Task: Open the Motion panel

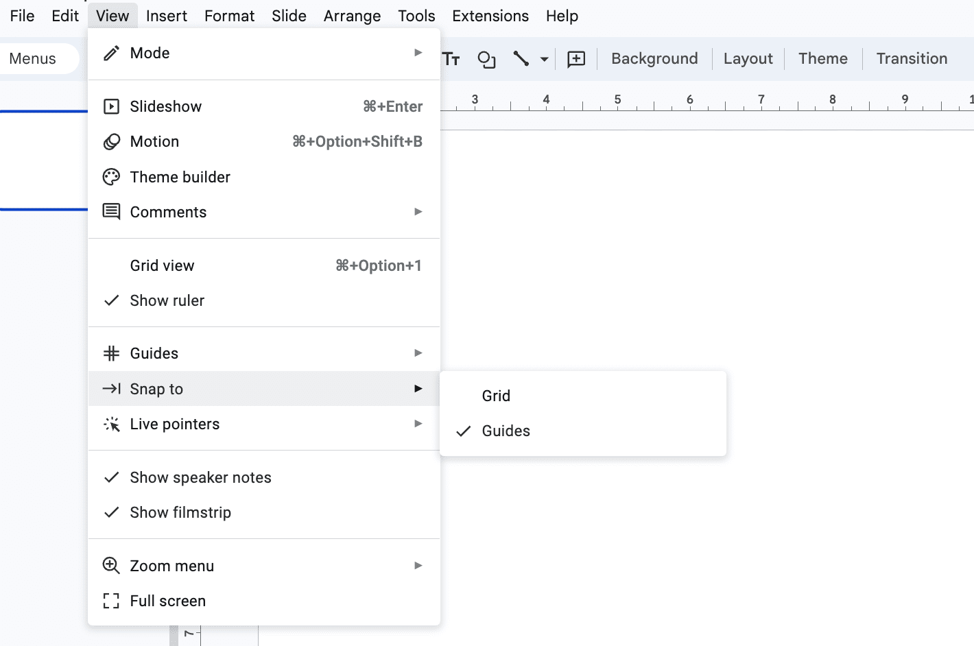Action: [x=154, y=141]
